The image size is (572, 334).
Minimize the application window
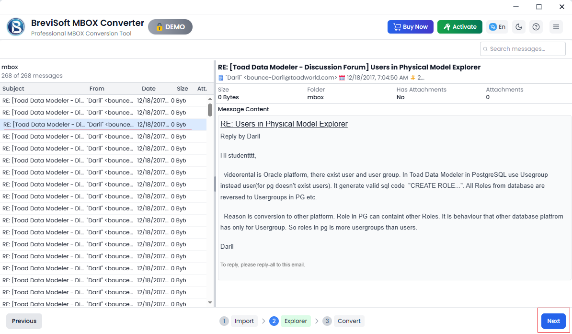[x=516, y=7]
